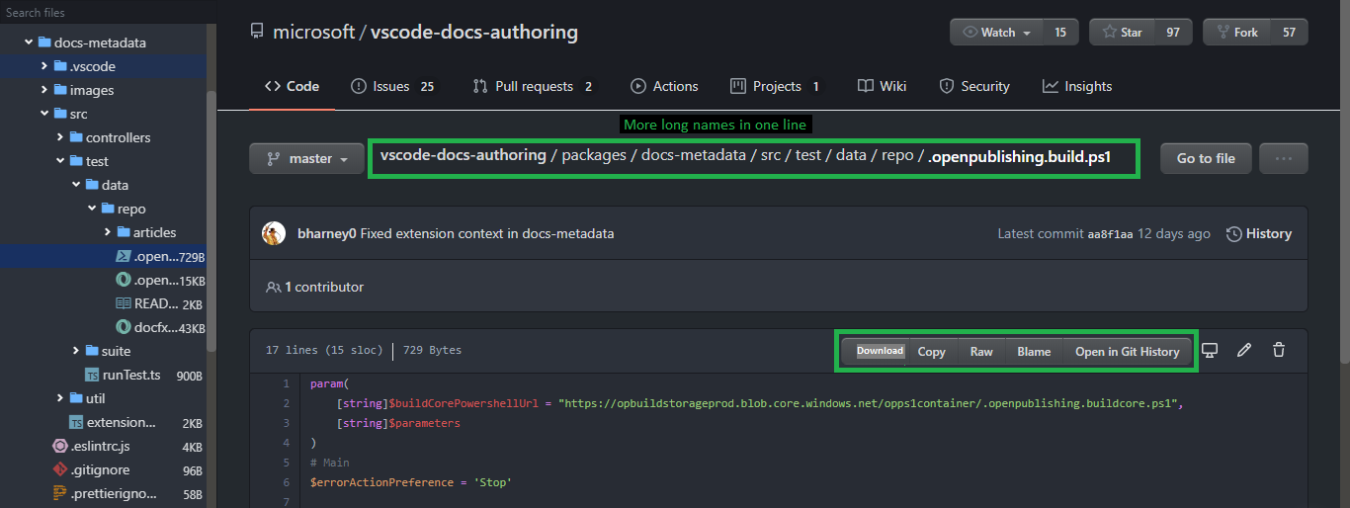
Task: Open the READ... 2KB file
Action: click(103, 303)
